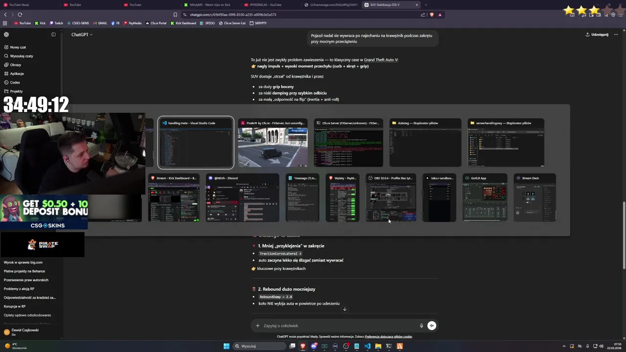
Task: Open Visual Studio Code from the taskbar
Action: click(x=367, y=346)
